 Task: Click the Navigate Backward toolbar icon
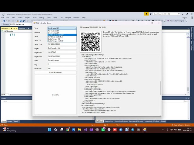tap(4, 21)
